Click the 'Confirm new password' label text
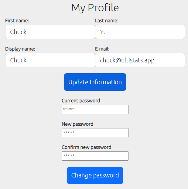 [x=87, y=147]
